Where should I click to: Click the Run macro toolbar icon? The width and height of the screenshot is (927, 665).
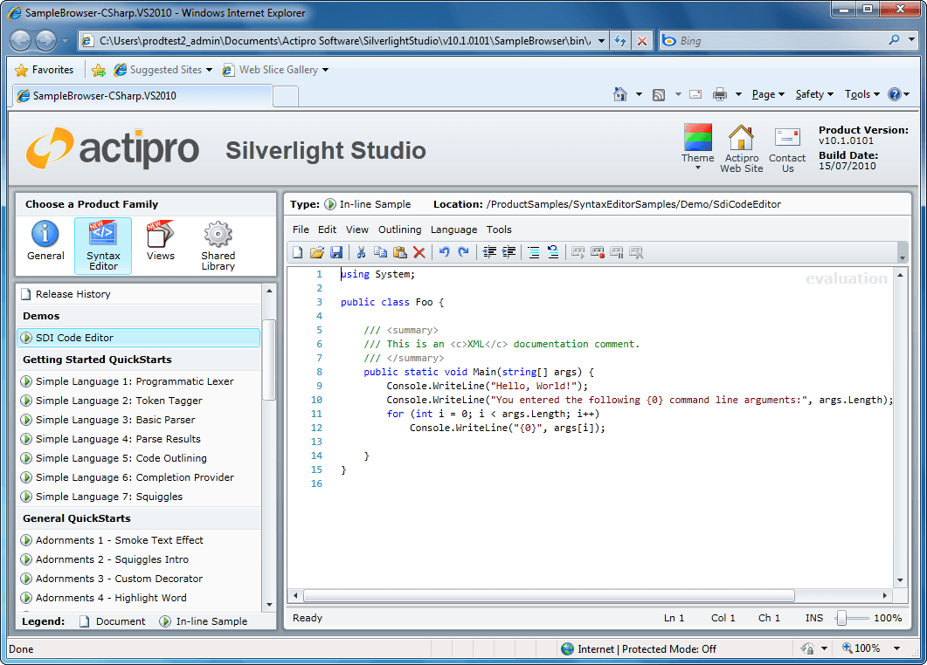[578, 253]
